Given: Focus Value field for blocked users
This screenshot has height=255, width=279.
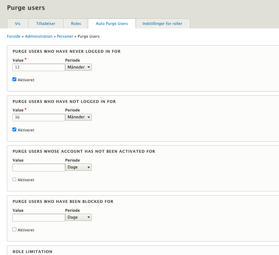Looking at the screenshot, I should pyautogui.click(x=39, y=218).
